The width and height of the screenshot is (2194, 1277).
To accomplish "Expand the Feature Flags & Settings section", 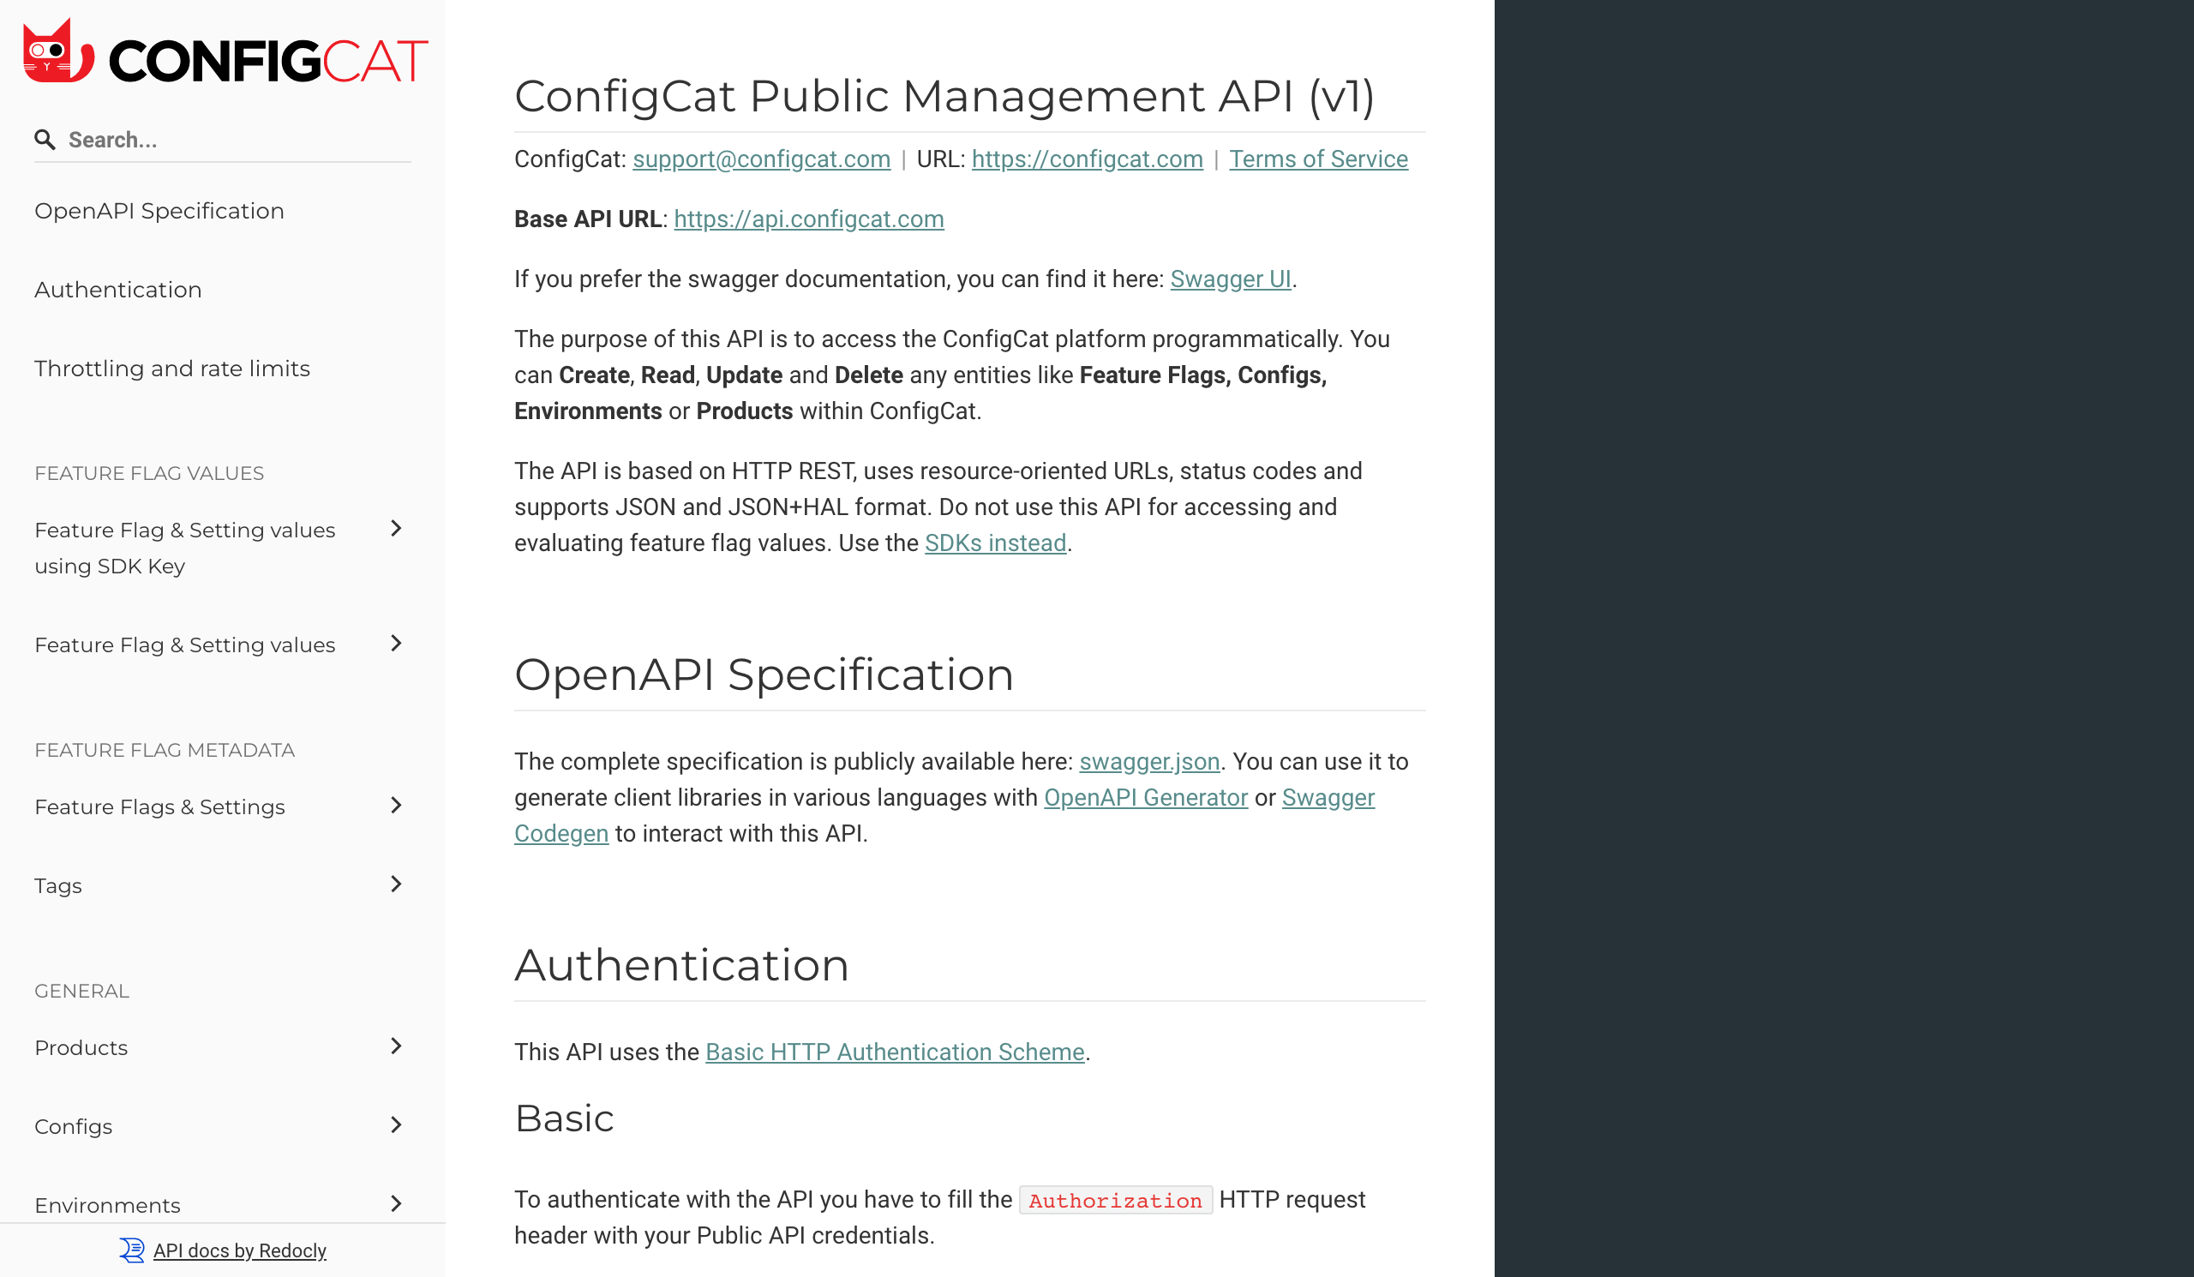I will click(x=395, y=806).
